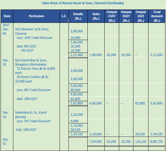The image size is (166, 151).
Task: Click 16,200 CGST in the Dec. 31 totals
Action: point(111,142)
